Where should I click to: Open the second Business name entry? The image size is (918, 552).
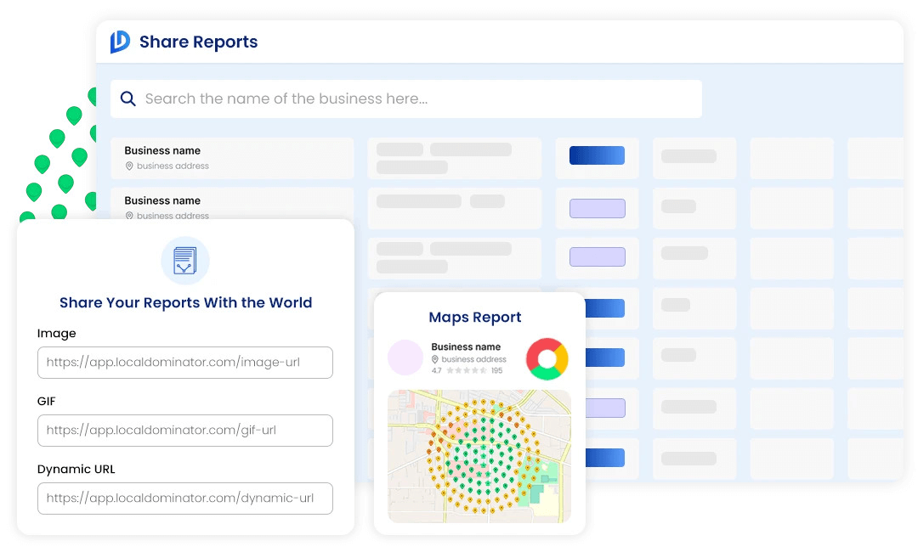pyautogui.click(x=162, y=201)
